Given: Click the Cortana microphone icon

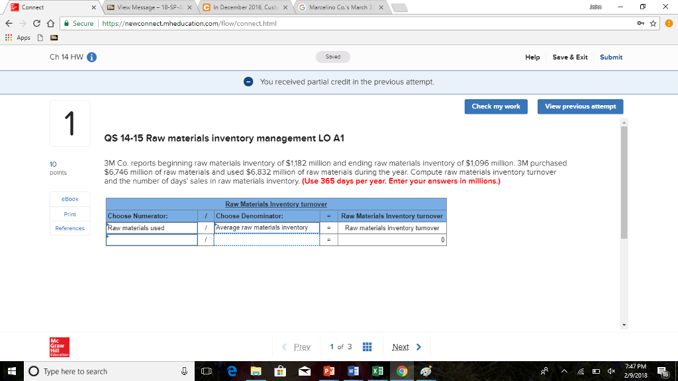Looking at the screenshot, I should [x=184, y=371].
